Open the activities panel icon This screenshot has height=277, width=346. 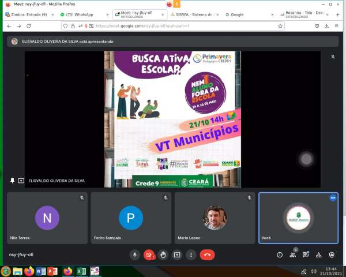(x=319, y=254)
